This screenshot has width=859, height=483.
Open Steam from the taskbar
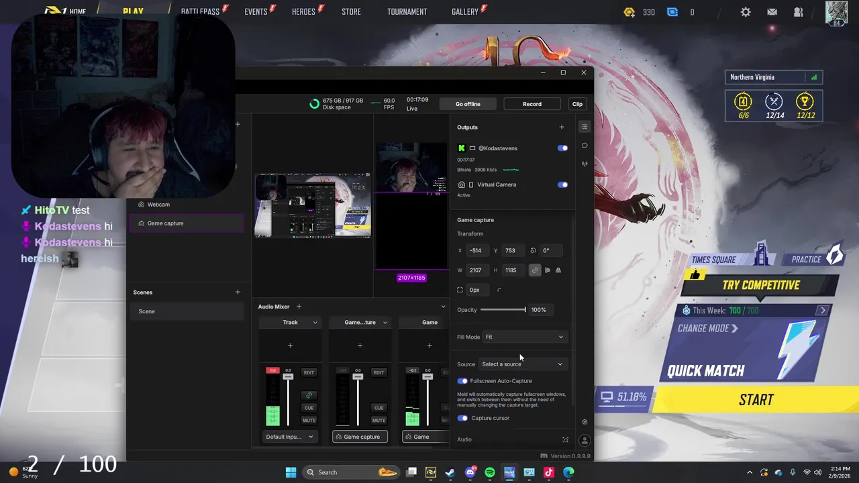tap(450, 472)
